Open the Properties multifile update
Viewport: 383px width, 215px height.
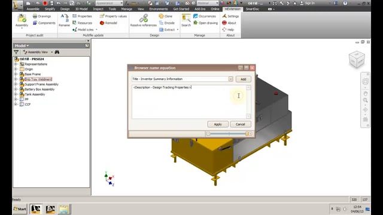point(82,16)
